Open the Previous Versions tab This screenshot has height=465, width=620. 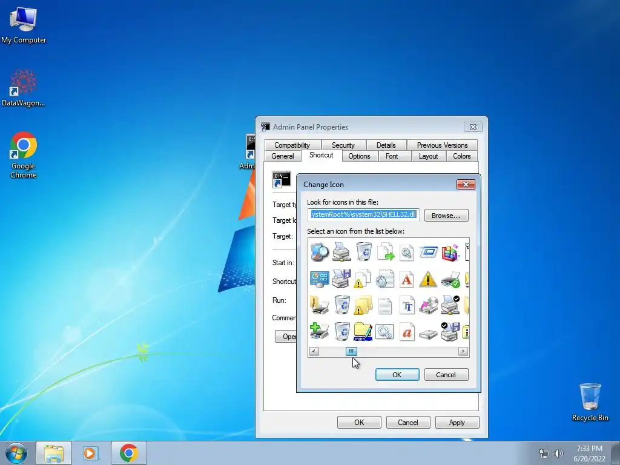(442, 145)
